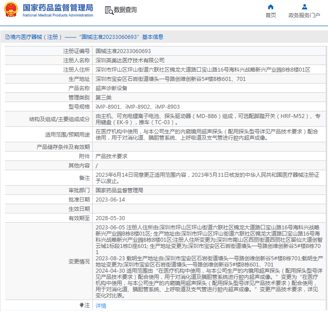Click the 注册证编号 row label
328x312 pixels.
(76, 51)
